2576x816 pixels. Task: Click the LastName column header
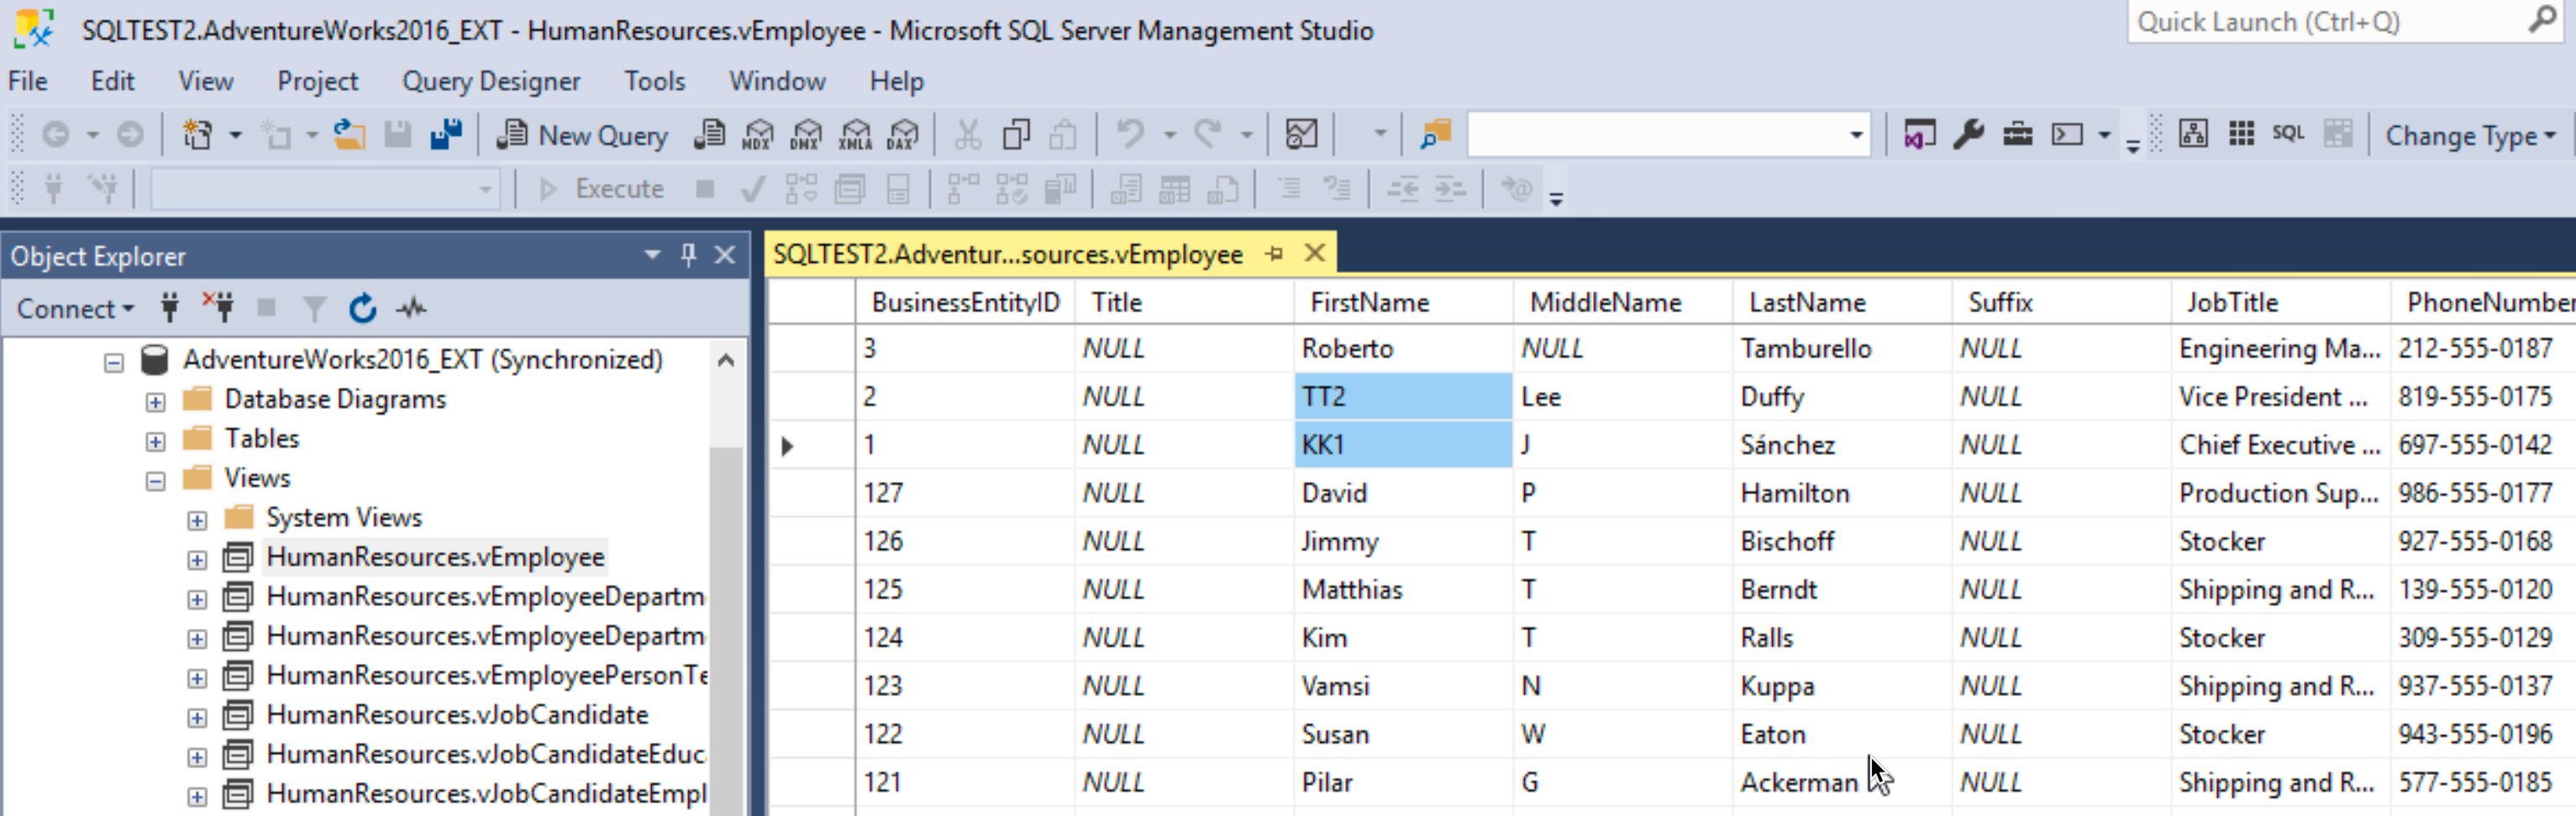coord(1841,302)
